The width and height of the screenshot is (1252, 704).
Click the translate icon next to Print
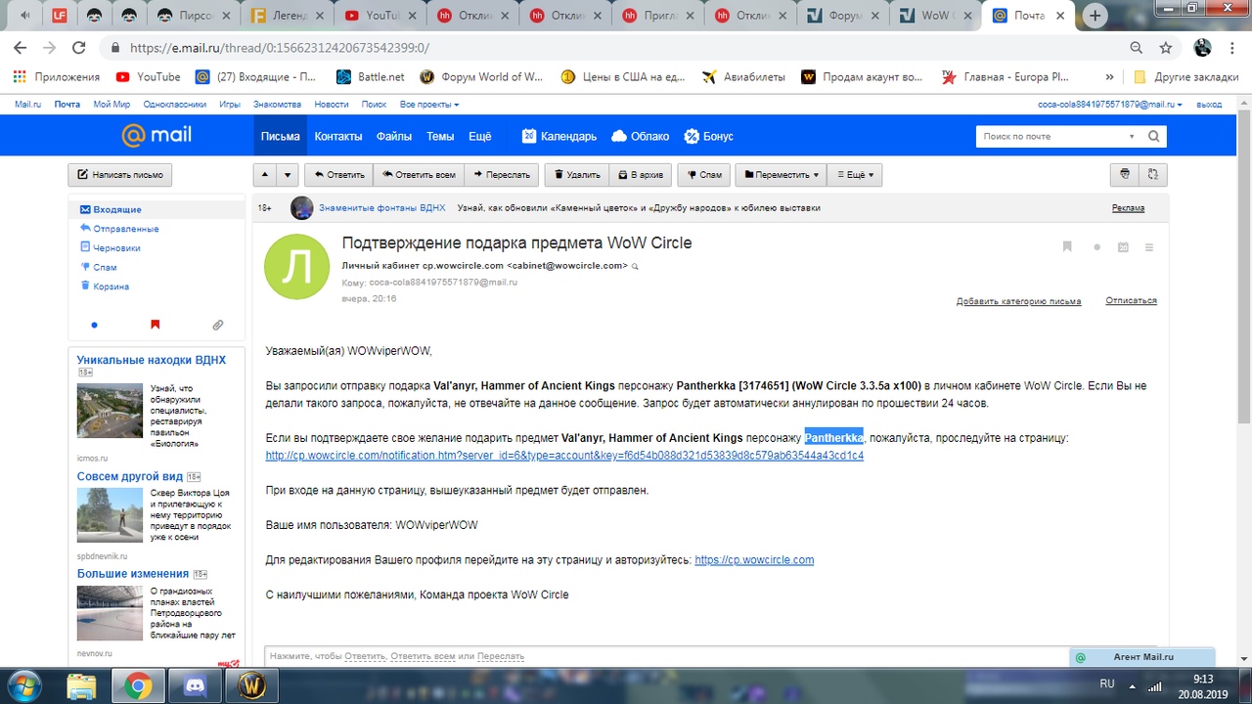point(1153,174)
